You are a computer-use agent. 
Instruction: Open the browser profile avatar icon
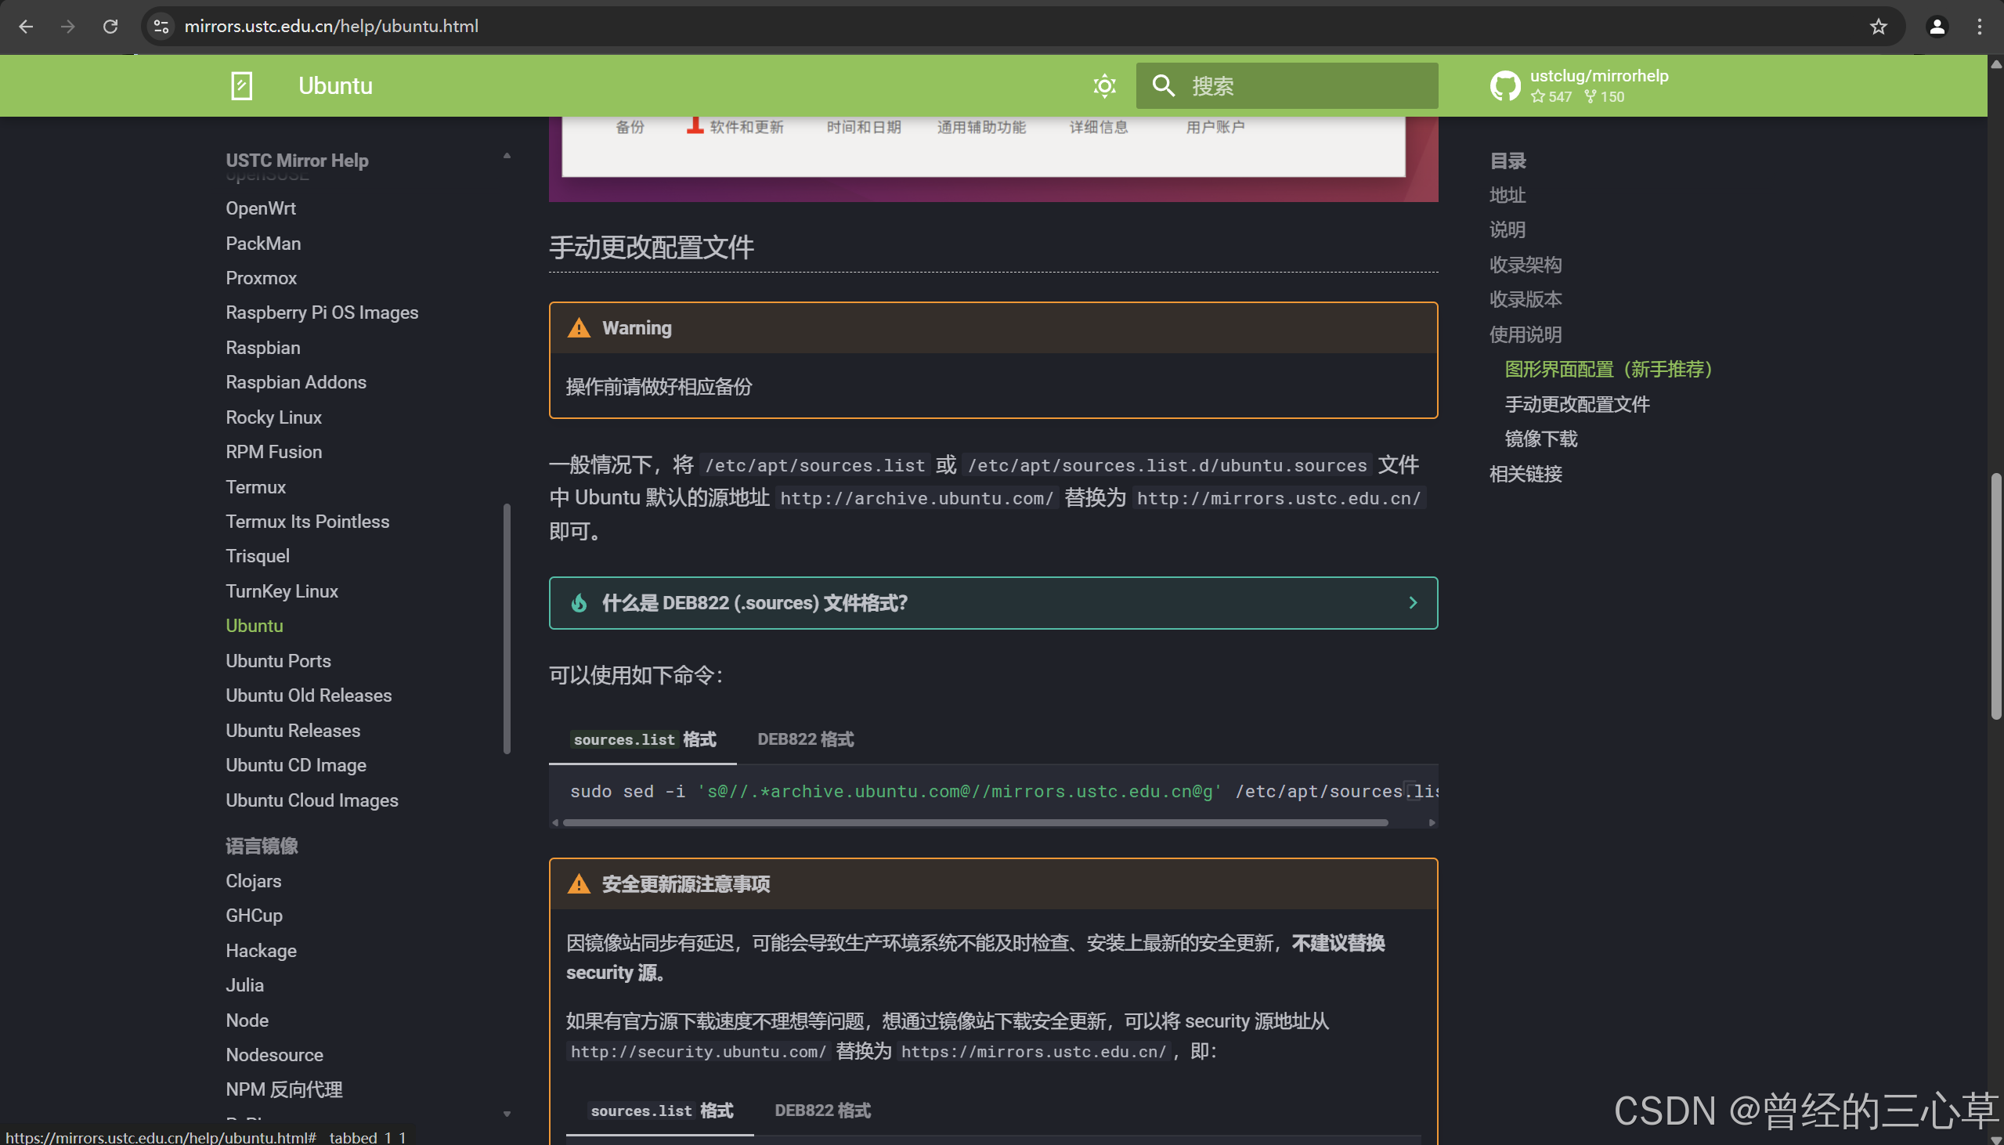[x=1937, y=27]
